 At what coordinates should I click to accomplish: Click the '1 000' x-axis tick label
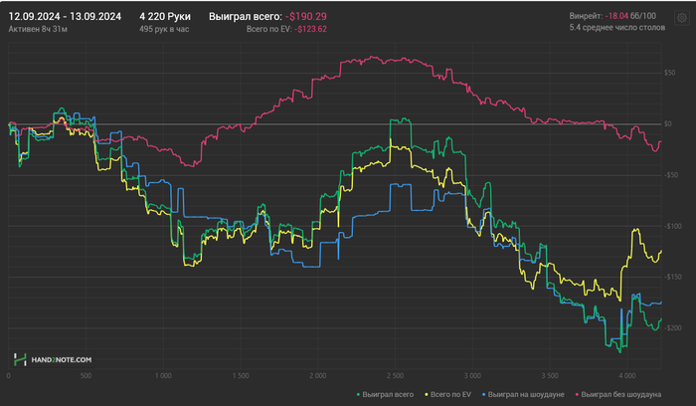(x=163, y=376)
